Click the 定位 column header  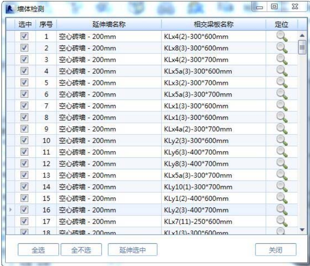click(x=281, y=24)
